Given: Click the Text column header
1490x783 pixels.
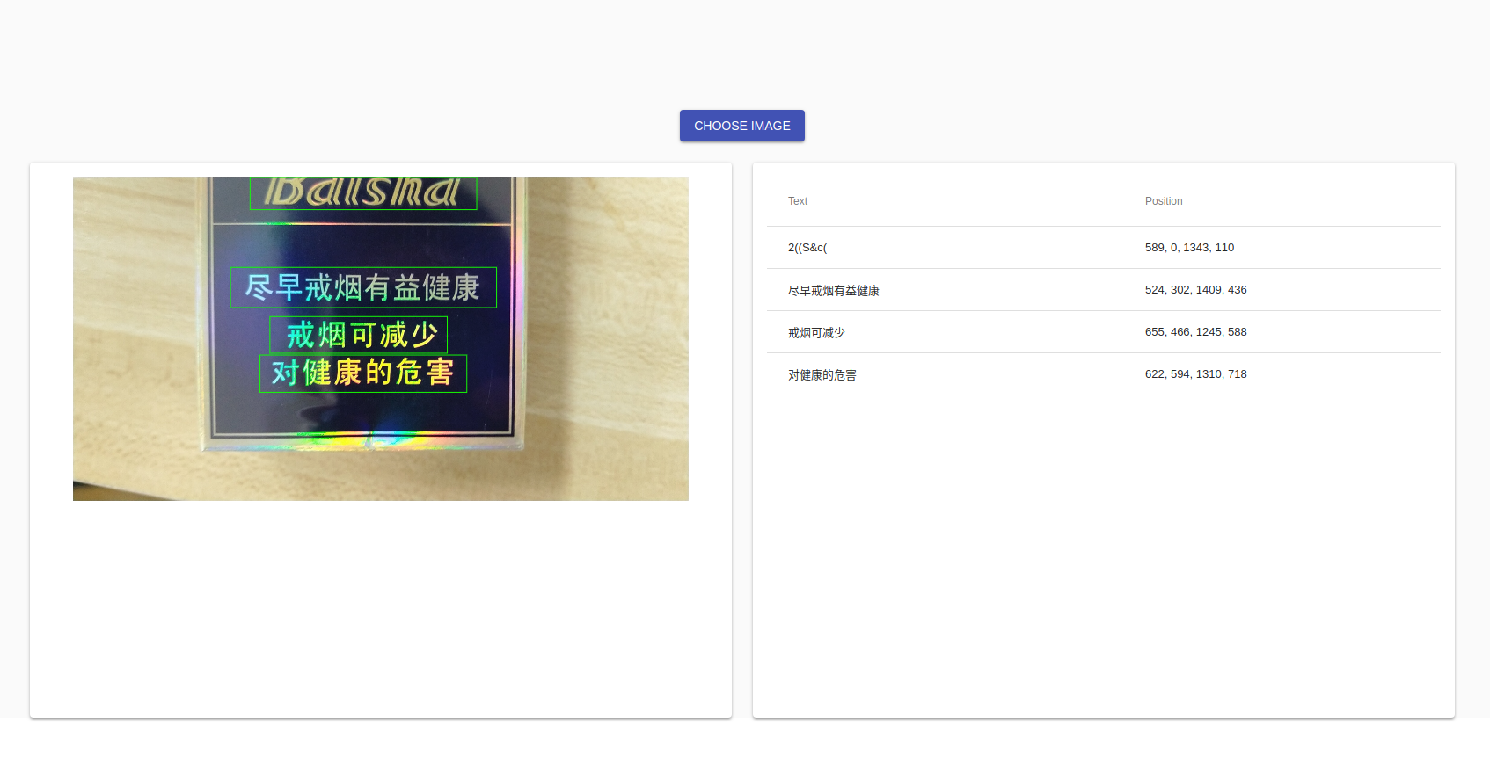Looking at the screenshot, I should click(x=798, y=201).
